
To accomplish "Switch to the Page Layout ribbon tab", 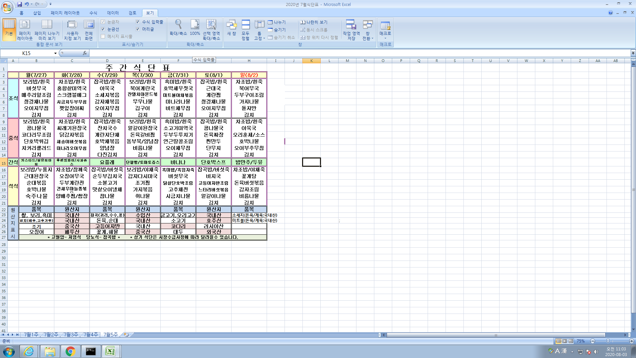I will coord(65,13).
